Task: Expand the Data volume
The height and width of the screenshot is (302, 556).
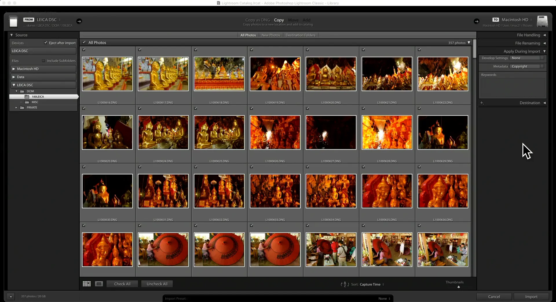Action: pos(14,77)
